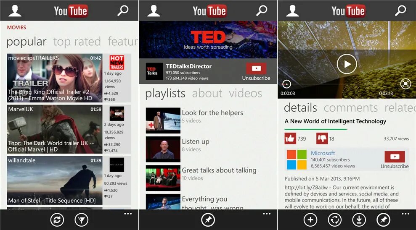Click the Great talks about talking thumbnail

pos(163,178)
